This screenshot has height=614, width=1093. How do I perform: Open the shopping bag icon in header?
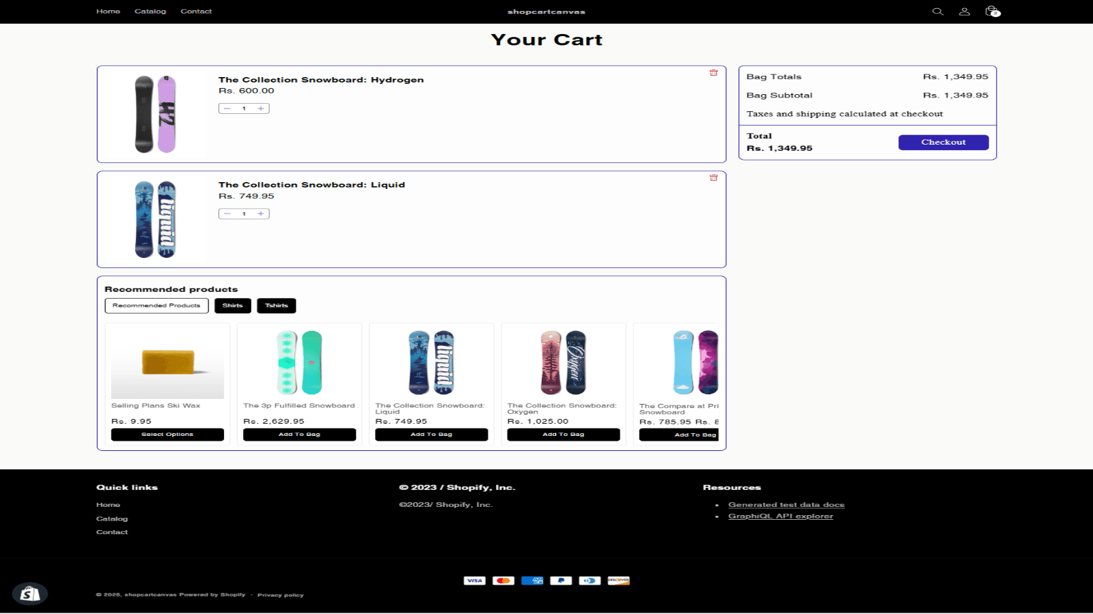click(992, 12)
